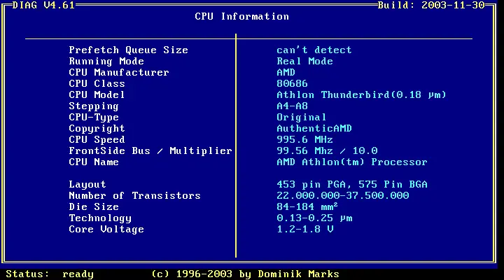Image resolution: width=504 pixels, height=280 pixels.
Task: Select the 'Running Mode' label
Action: pos(106,61)
